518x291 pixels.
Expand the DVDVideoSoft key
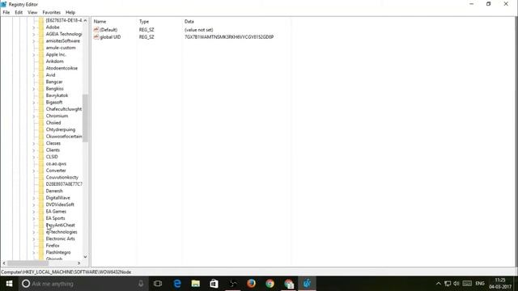click(x=34, y=205)
